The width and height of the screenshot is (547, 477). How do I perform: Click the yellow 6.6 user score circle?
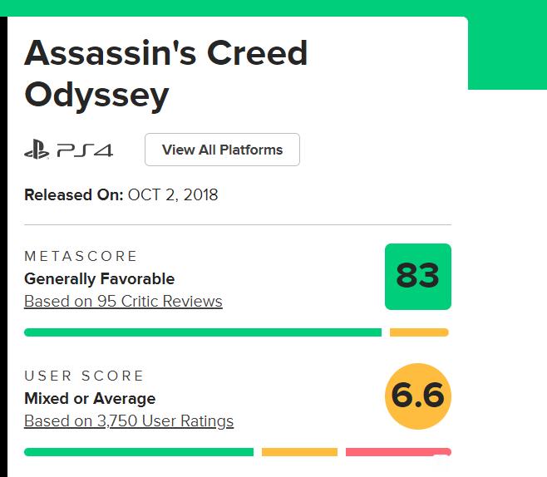(418, 396)
